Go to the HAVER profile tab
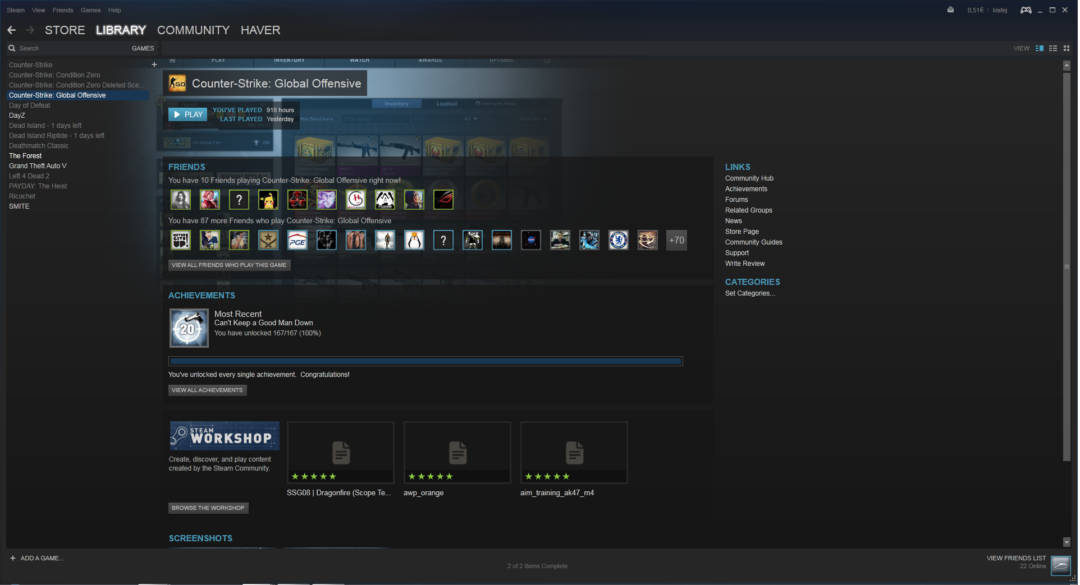The width and height of the screenshot is (1080, 585). [260, 30]
